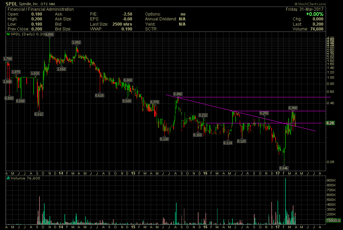Click the descending magenta trendline
Screen dimensions: 343x230
coord(241,114)
